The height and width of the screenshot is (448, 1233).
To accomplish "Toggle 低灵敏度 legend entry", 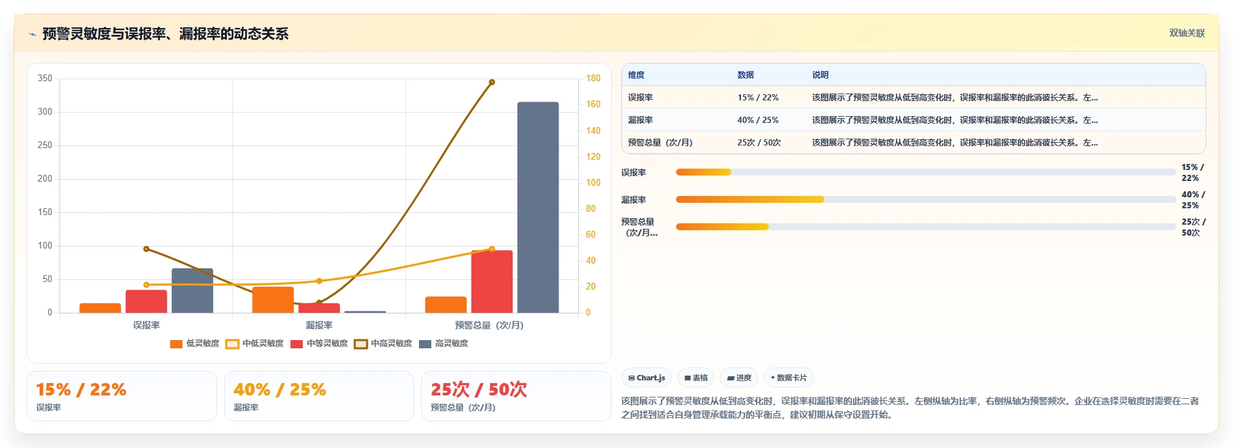I will tap(195, 344).
